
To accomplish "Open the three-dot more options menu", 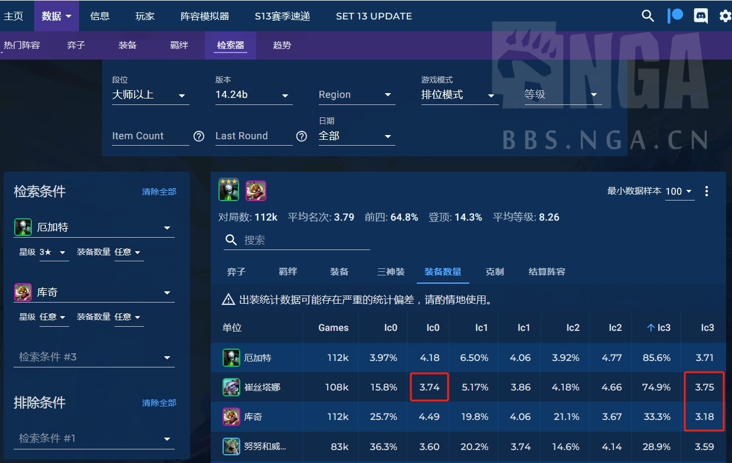I will 707,191.
